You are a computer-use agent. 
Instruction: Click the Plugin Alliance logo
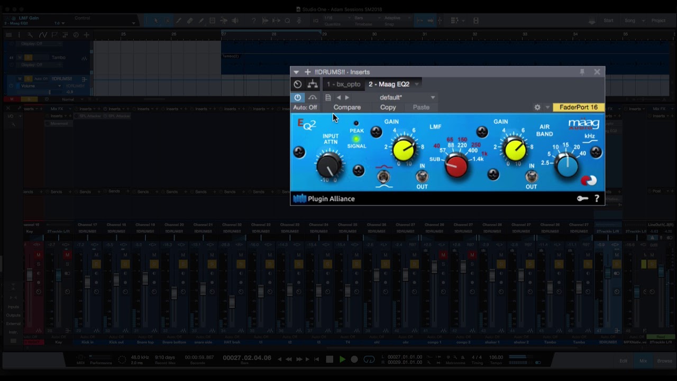[324, 199]
